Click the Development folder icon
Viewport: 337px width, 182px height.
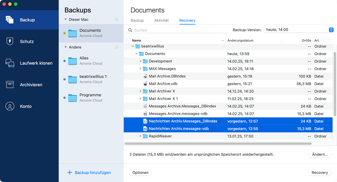(145, 61)
